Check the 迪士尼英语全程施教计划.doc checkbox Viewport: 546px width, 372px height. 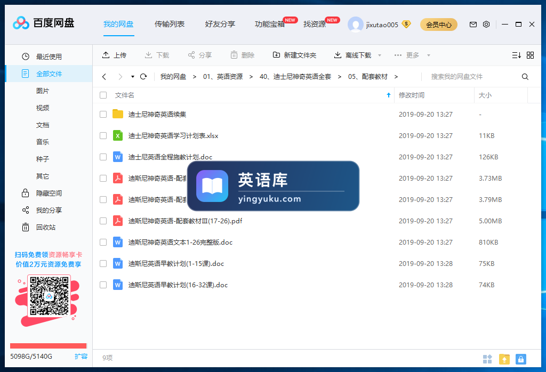point(103,157)
